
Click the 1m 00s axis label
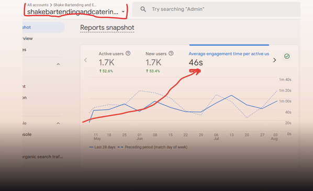click(285, 101)
